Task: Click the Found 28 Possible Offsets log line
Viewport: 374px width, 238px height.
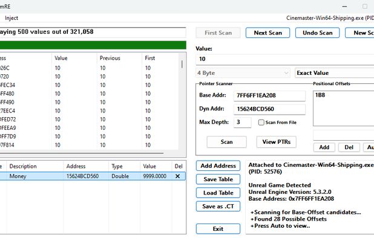Action: click(289, 219)
